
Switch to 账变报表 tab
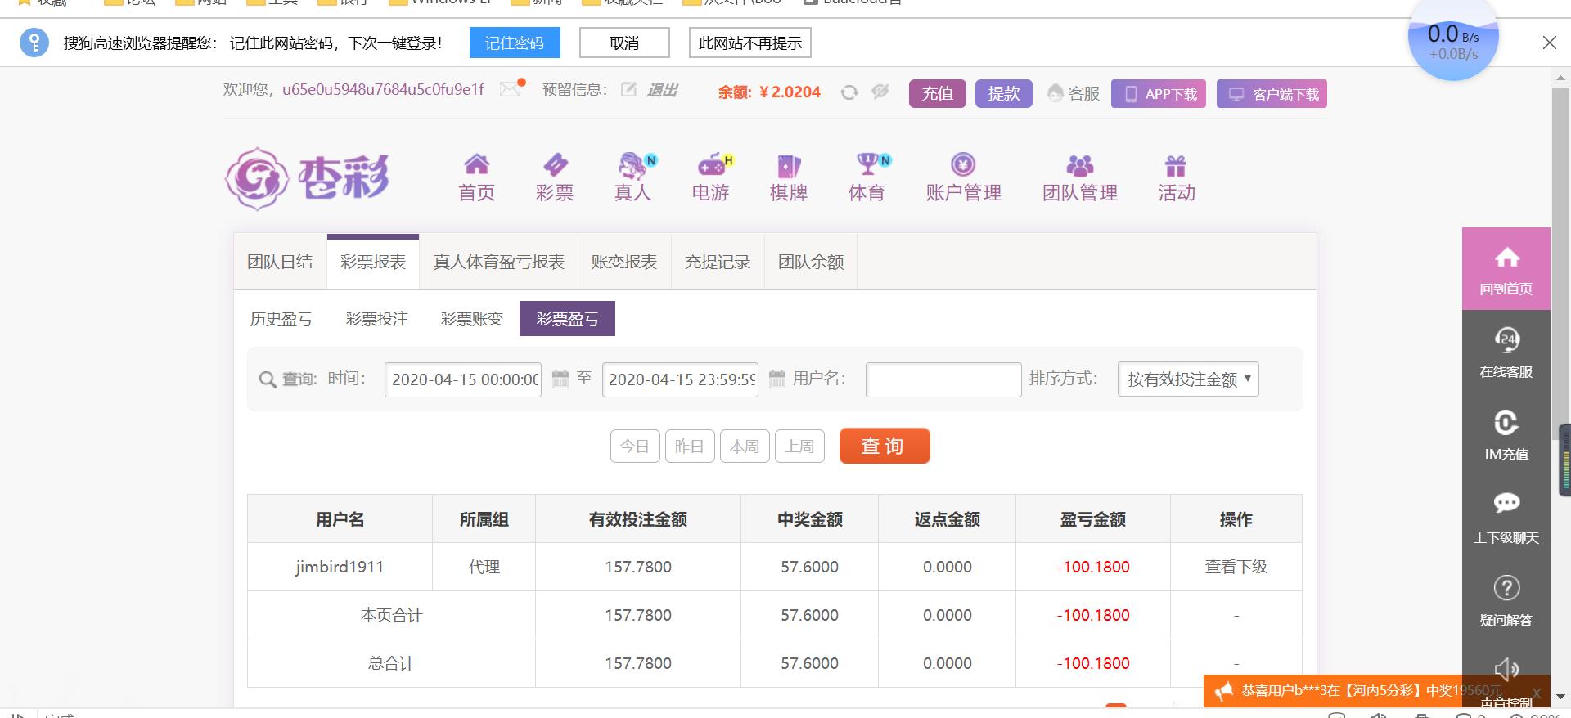tap(624, 262)
